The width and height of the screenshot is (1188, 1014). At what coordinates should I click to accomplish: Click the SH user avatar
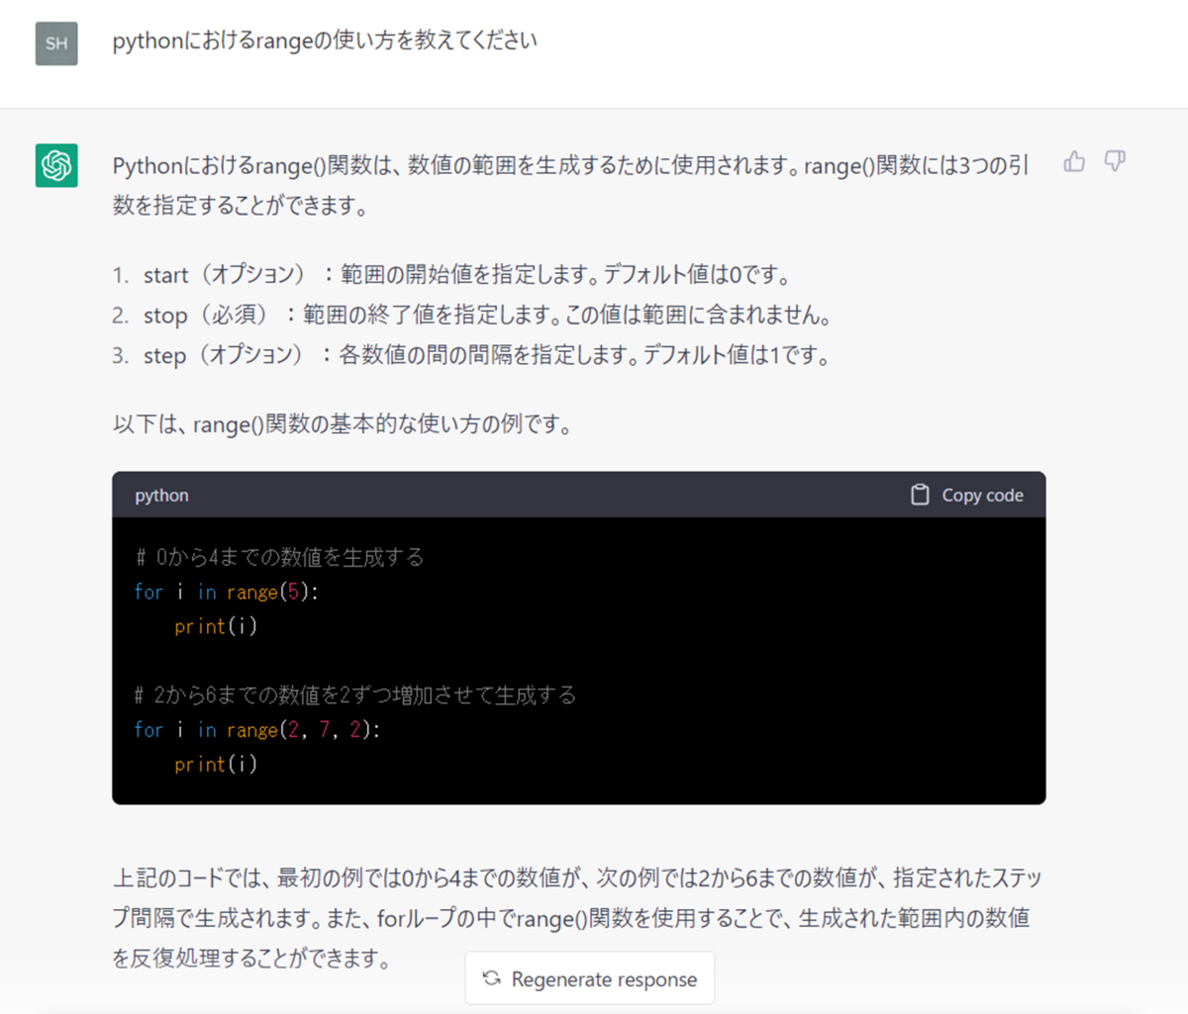(56, 43)
